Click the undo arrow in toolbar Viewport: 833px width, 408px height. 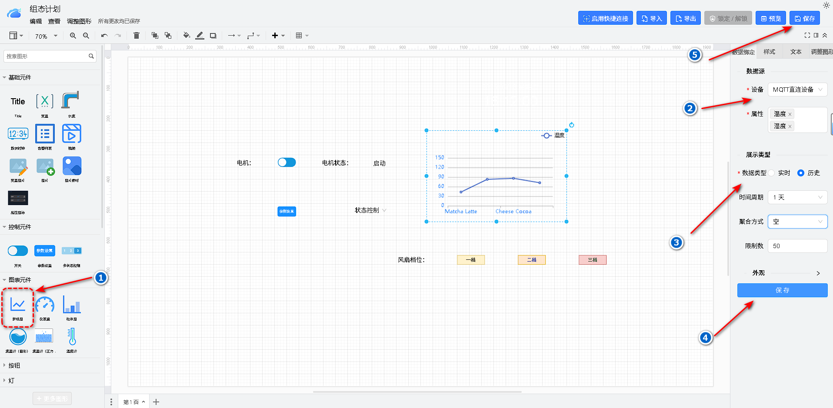[104, 36]
